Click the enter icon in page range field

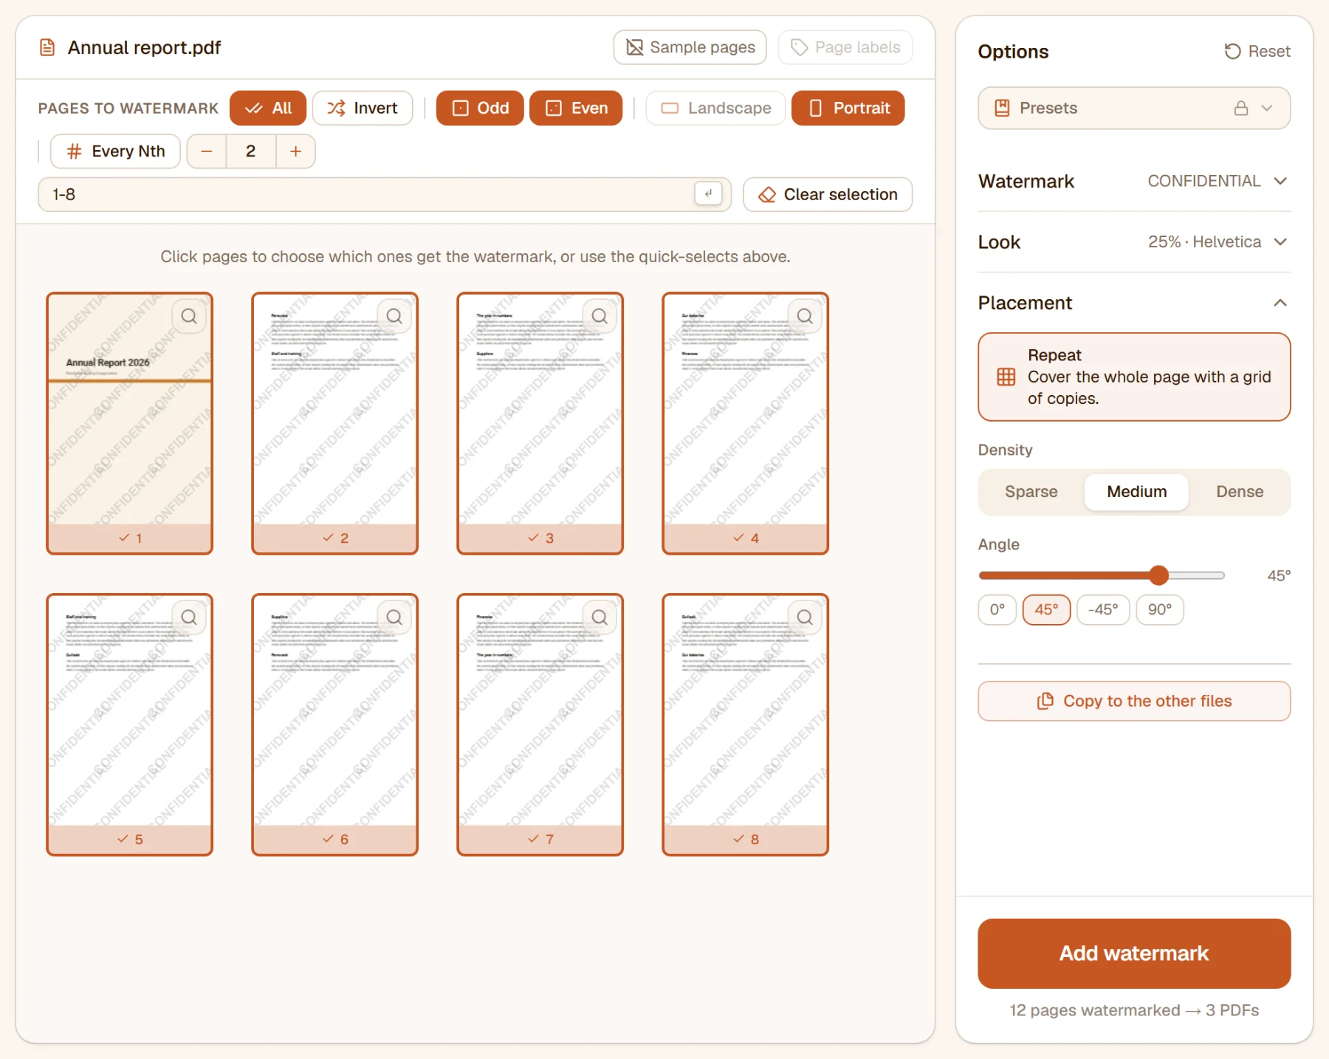click(x=708, y=193)
